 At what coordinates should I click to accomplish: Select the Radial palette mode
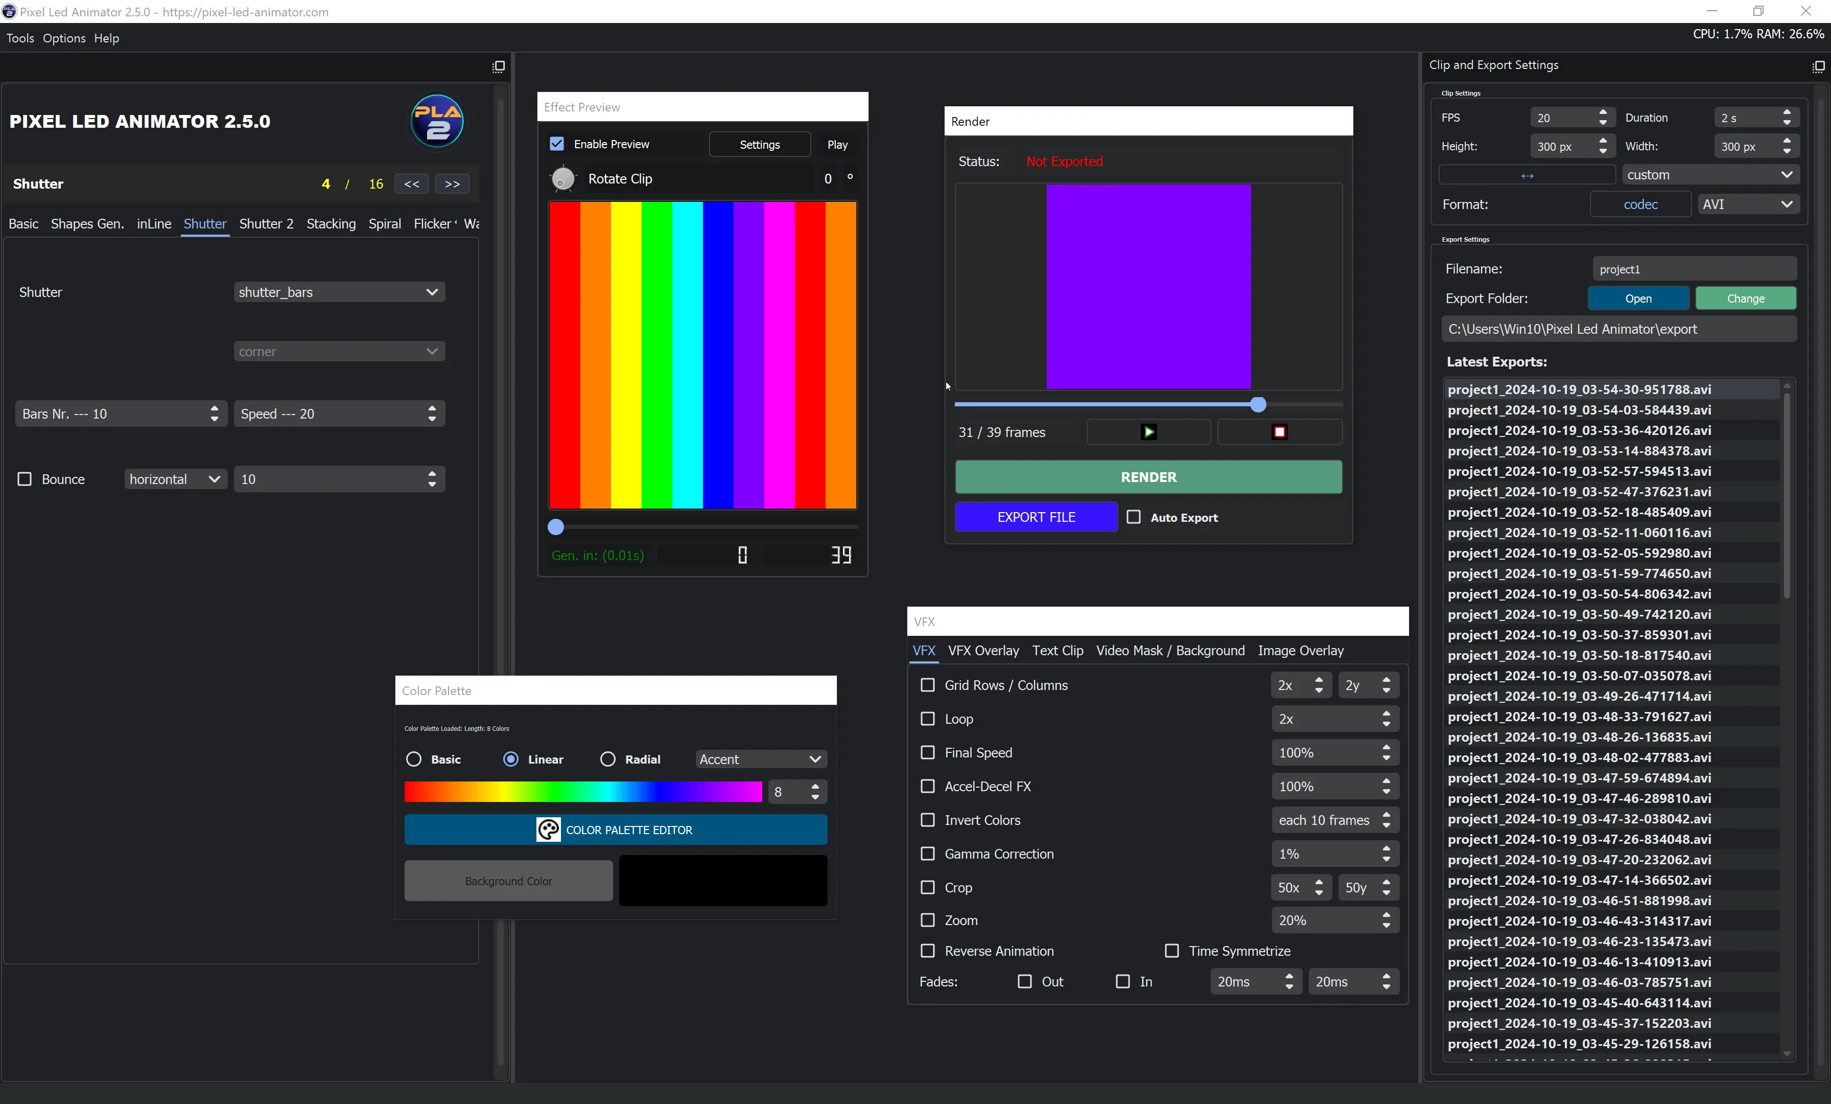coord(608,759)
